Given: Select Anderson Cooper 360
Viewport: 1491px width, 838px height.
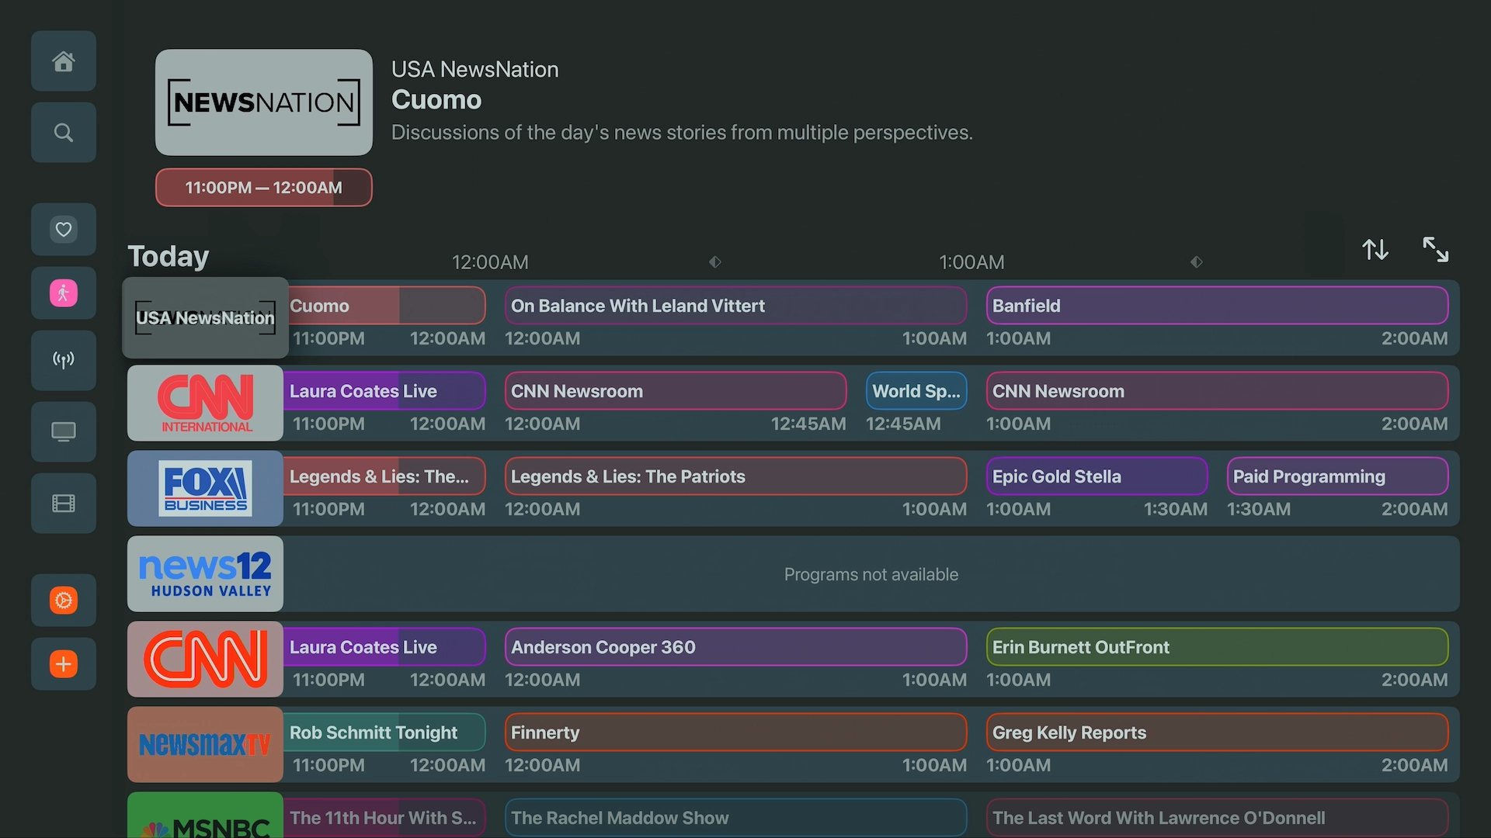Looking at the screenshot, I should click(736, 647).
